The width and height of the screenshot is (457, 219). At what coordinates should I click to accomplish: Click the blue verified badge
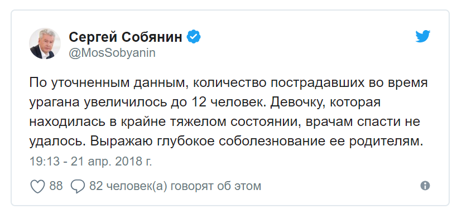pyautogui.click(x=194, y=37)
